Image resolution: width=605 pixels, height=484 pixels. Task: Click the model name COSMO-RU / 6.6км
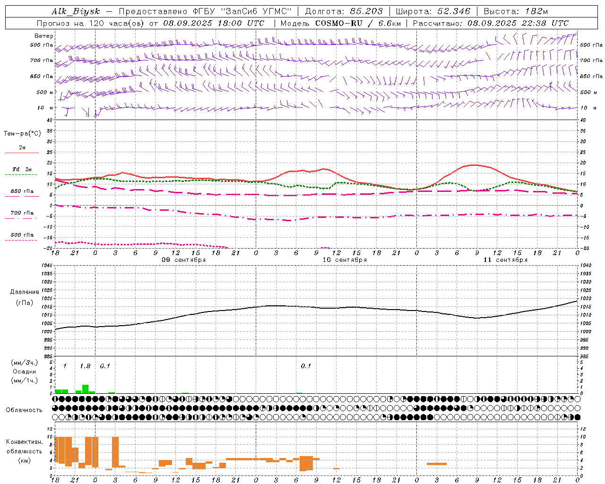click(x=359, y=23)
